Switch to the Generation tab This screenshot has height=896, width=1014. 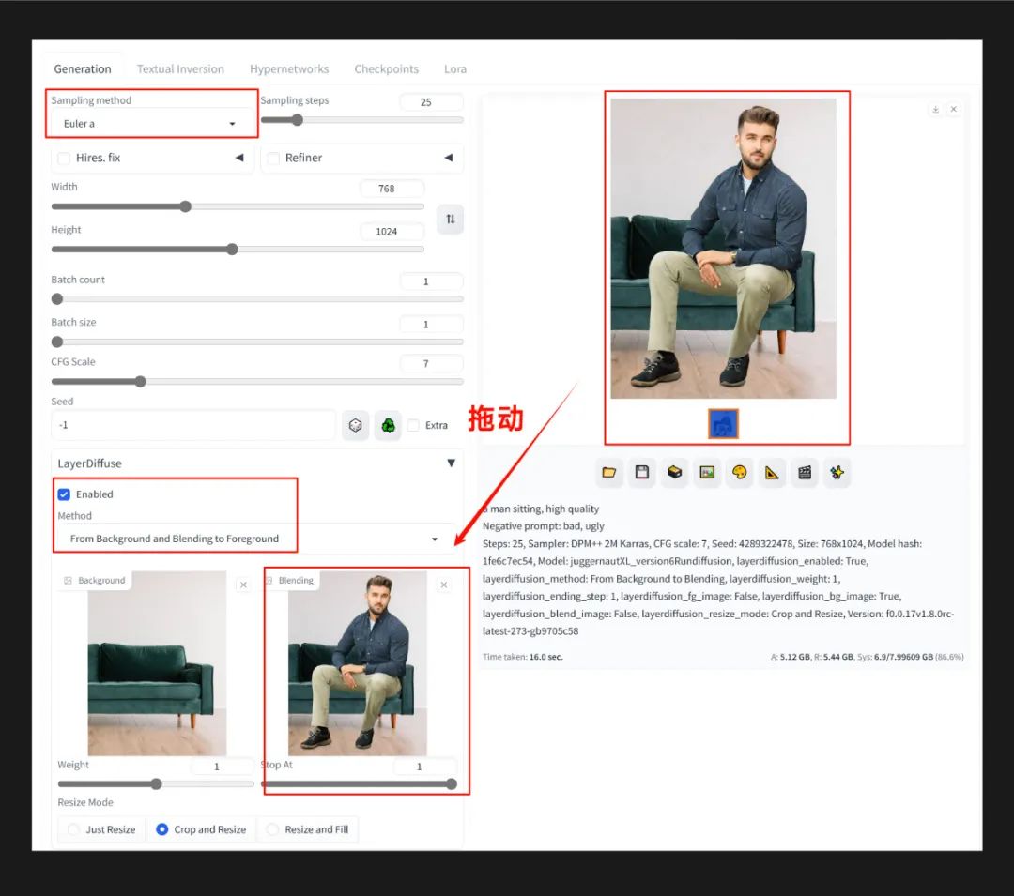point(83,69)
